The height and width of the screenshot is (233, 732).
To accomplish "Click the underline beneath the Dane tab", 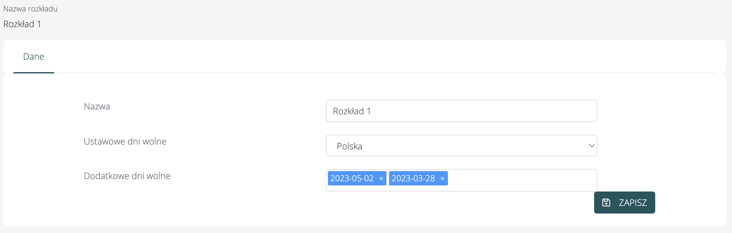I will tap(34, 73).
